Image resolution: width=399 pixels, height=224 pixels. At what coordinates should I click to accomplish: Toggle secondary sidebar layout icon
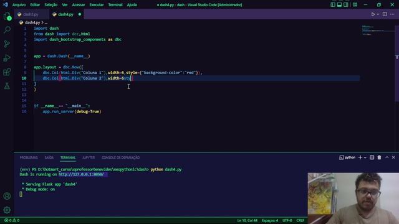[x=346, y=5]
